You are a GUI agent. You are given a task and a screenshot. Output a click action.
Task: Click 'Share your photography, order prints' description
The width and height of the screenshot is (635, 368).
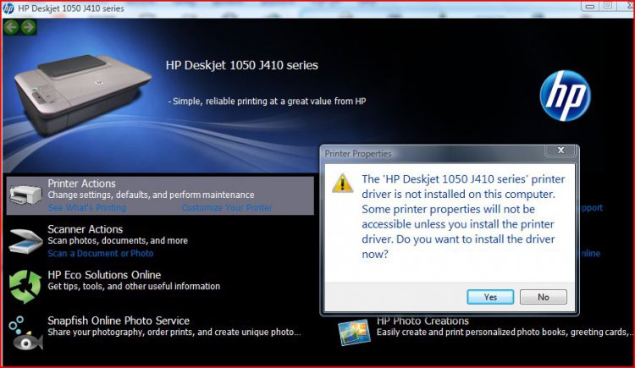coord(174,332)
